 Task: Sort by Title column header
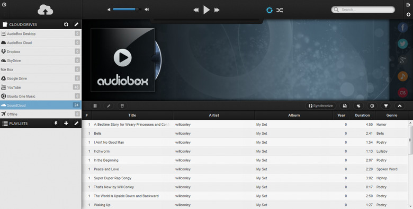132,115
